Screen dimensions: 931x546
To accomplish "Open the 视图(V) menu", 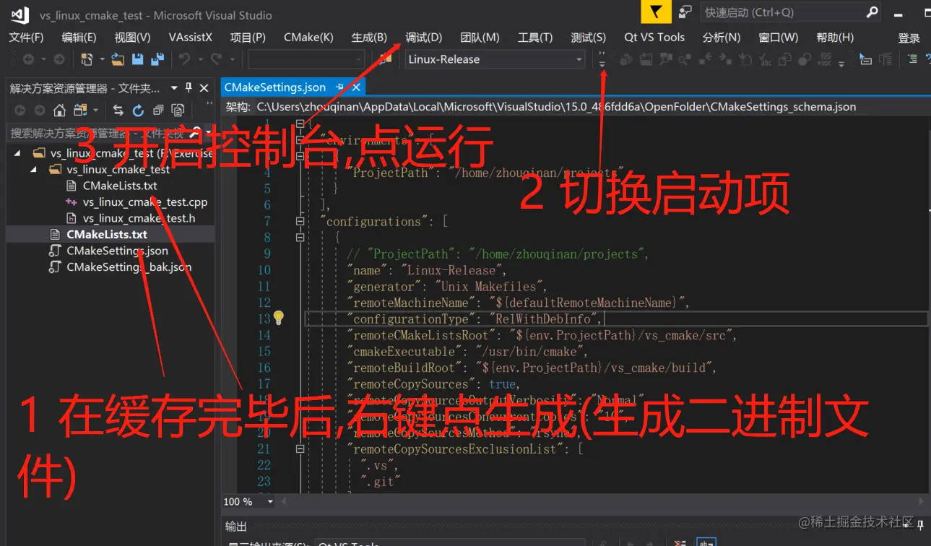I will click(132, 38).
